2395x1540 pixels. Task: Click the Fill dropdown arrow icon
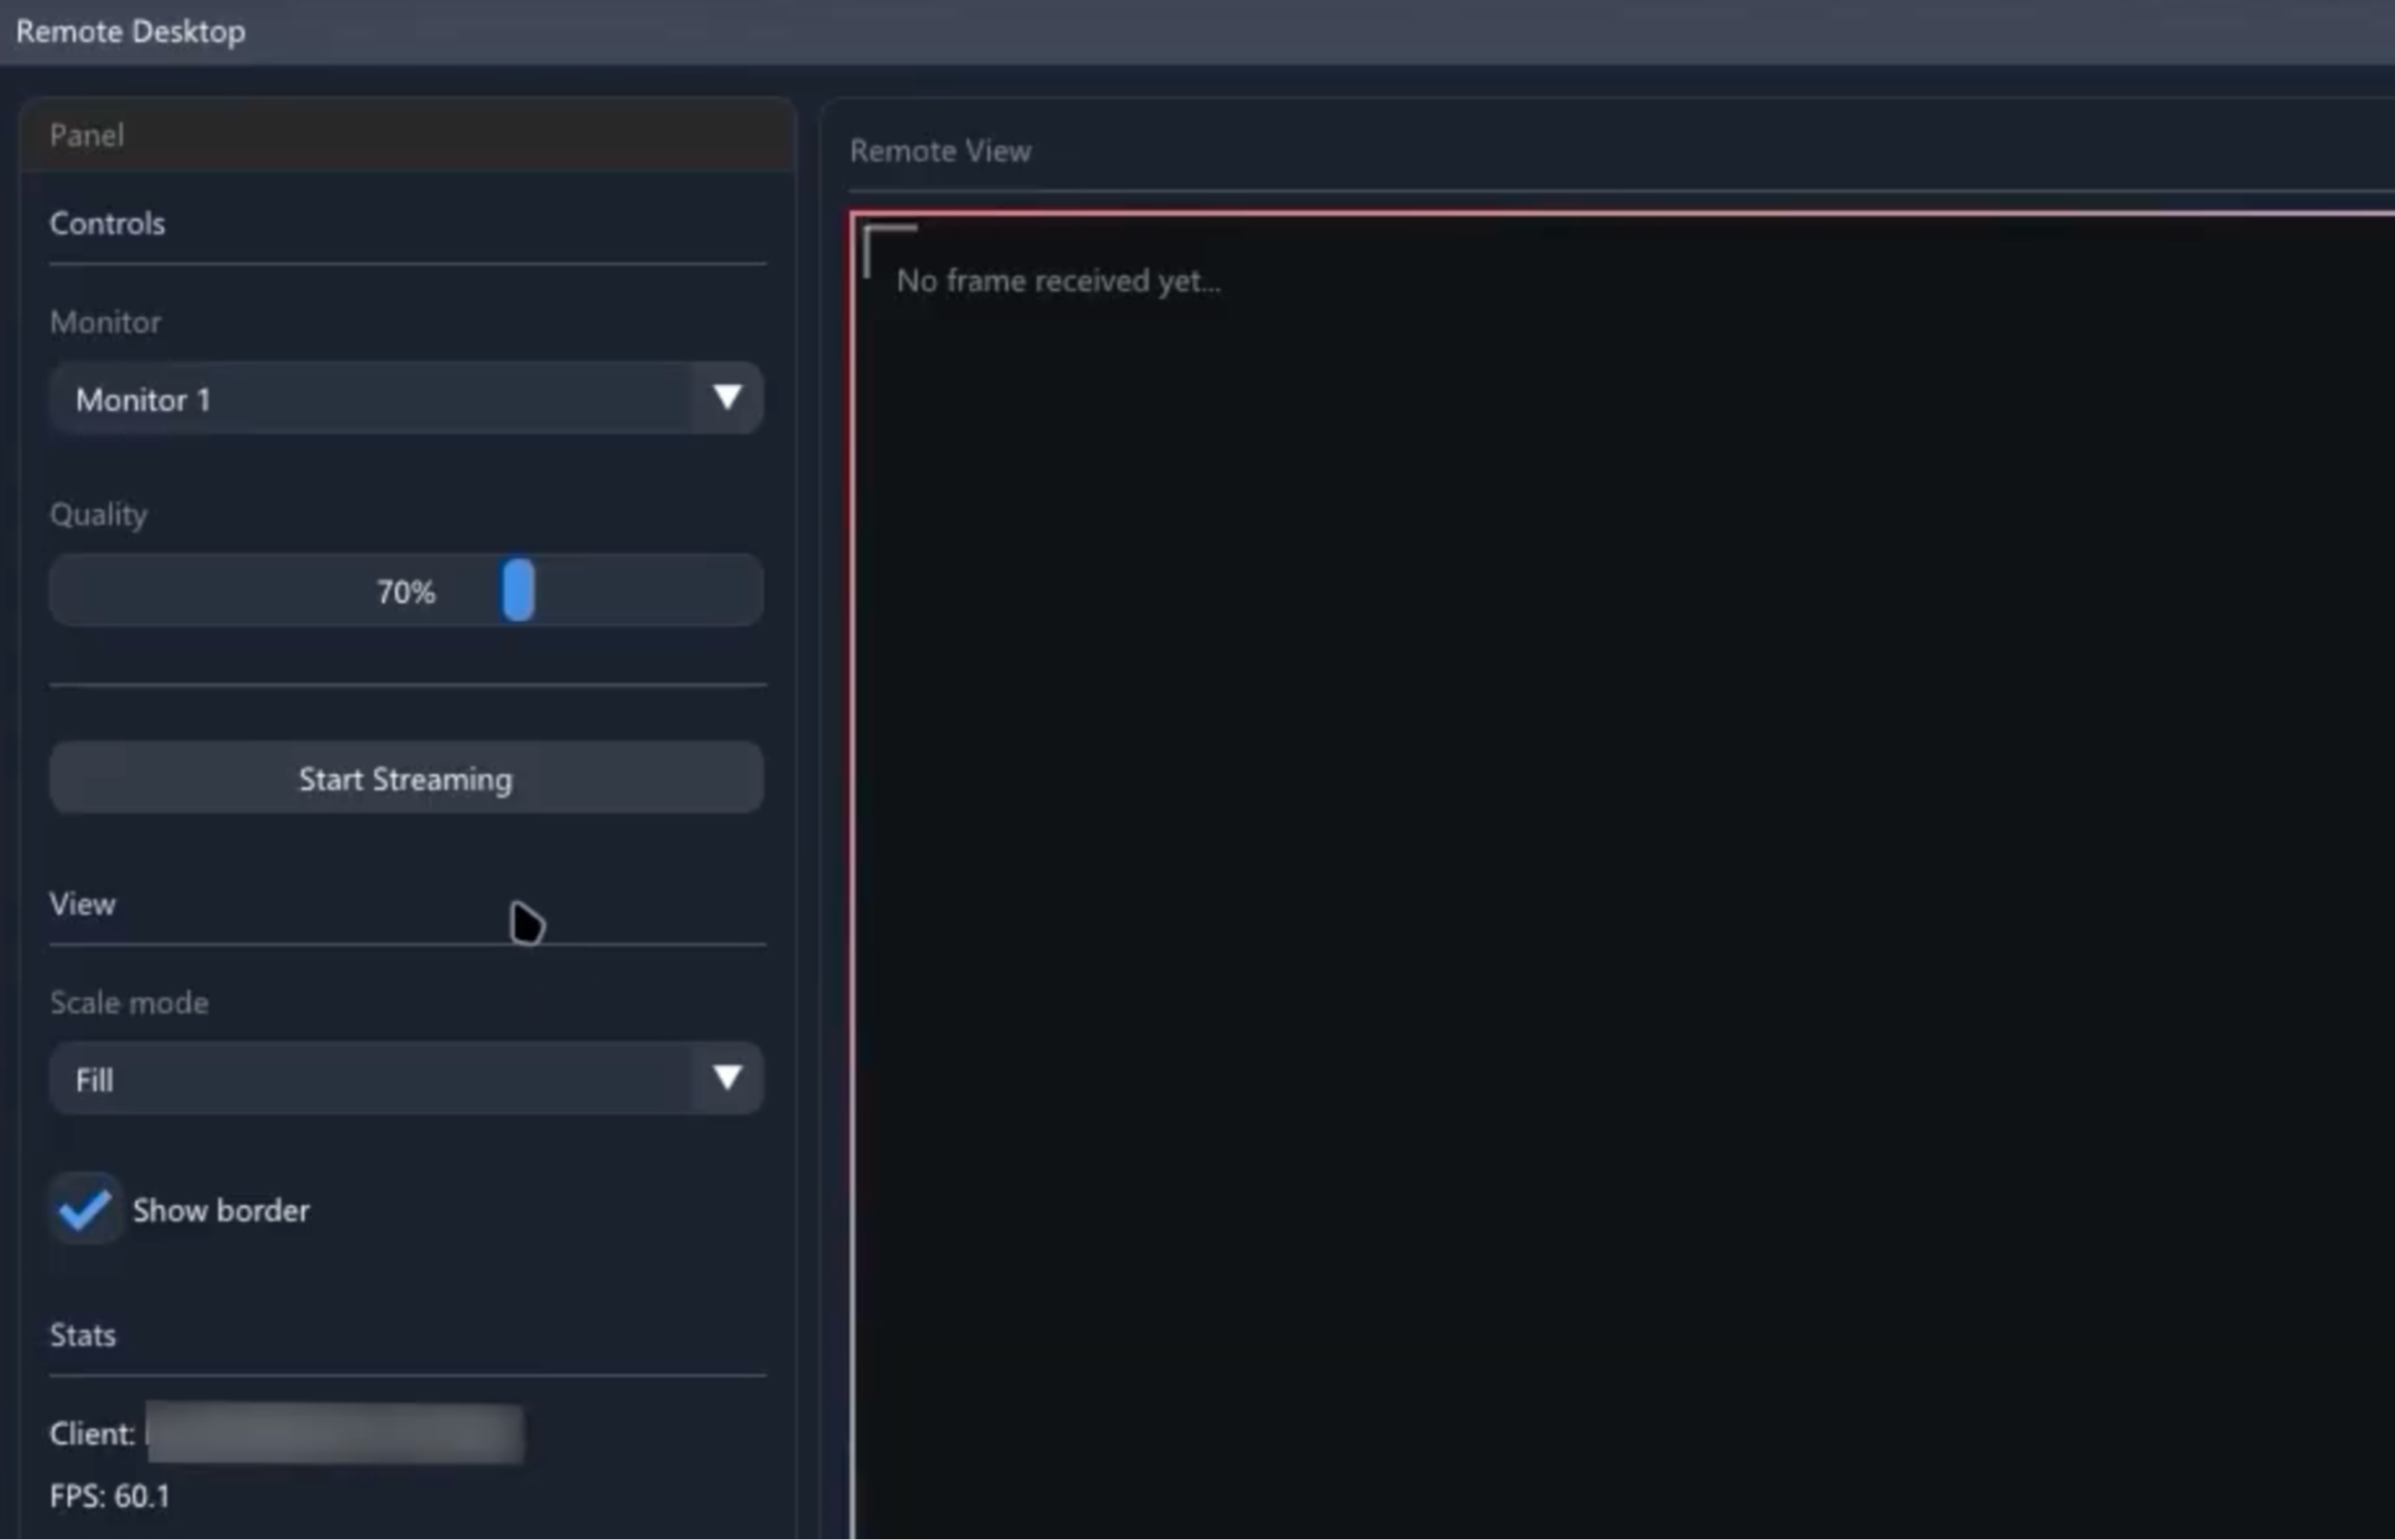pyautogui.click(x=727, y=1078)
